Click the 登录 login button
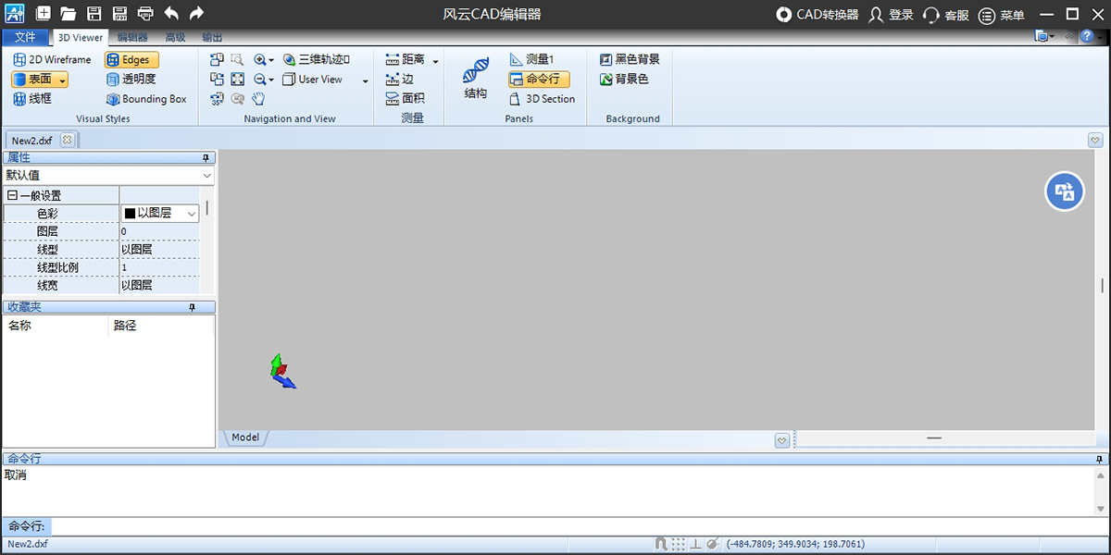 pyautogui.click(x=891, y=15)
